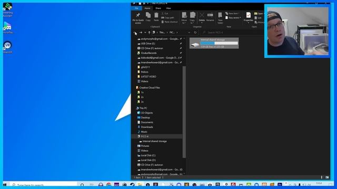Click the Paste ribbon icon
Image resolution: width=337 pixels, height=189 pixels.
pyautogui.click(x=156, y=15)
